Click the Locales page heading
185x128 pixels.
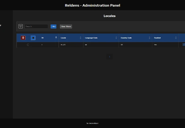tap(110, 16)
